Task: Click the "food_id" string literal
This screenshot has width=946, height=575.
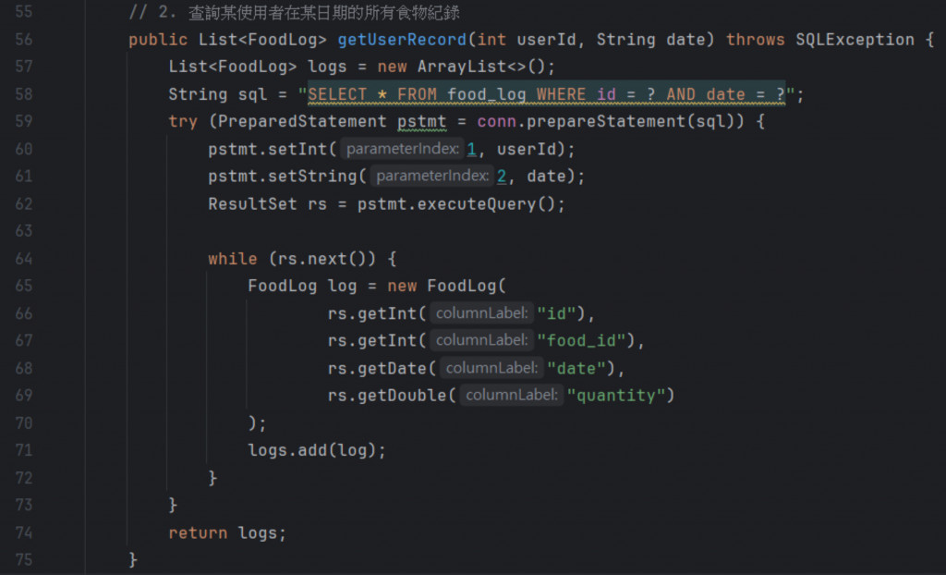Action: 581,341
